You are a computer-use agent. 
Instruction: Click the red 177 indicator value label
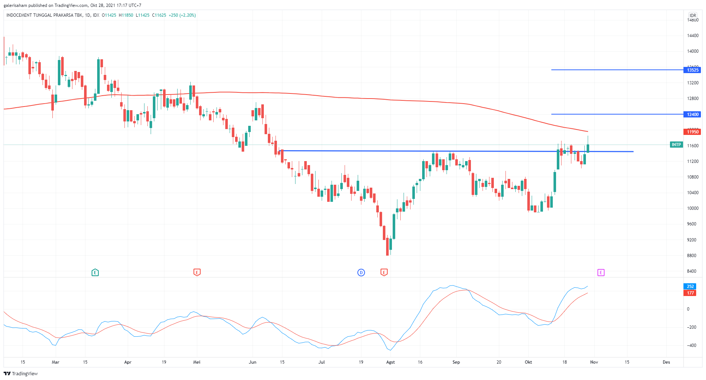[x=690, y=293]
